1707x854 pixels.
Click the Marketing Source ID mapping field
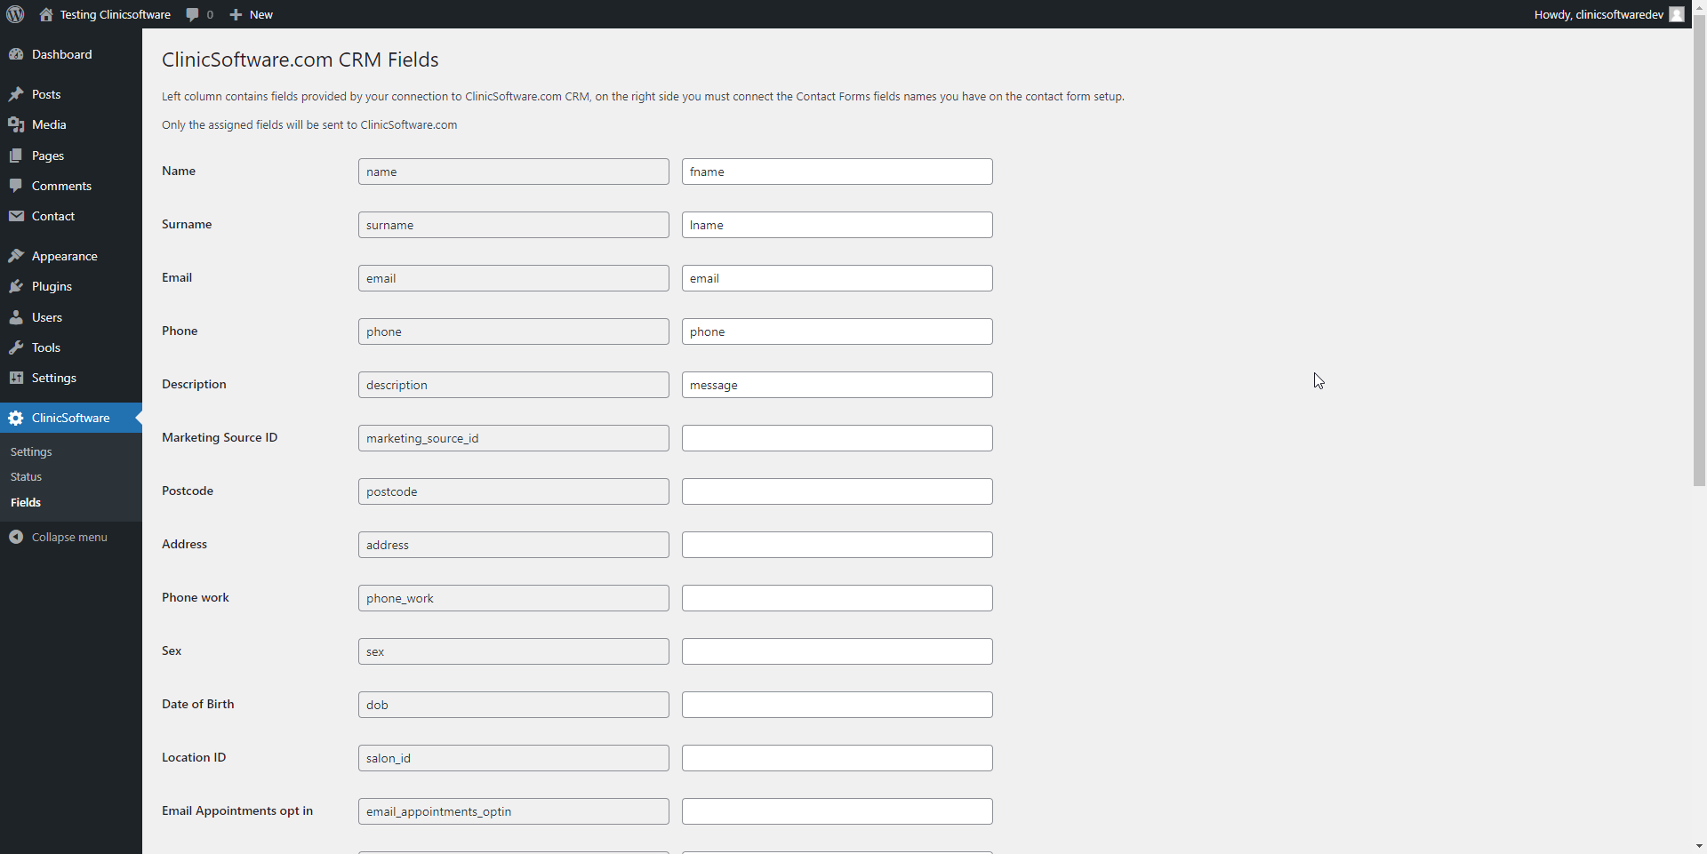coord(837,438)
